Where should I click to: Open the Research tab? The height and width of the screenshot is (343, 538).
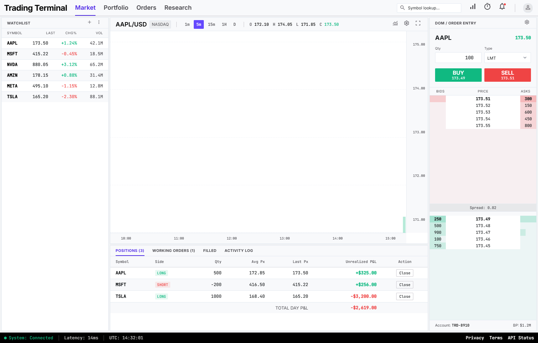click(x=178, y=8)
